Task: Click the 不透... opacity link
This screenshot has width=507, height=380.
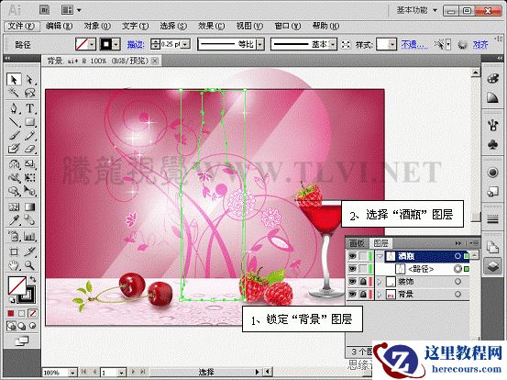Action: coord(413,44)
